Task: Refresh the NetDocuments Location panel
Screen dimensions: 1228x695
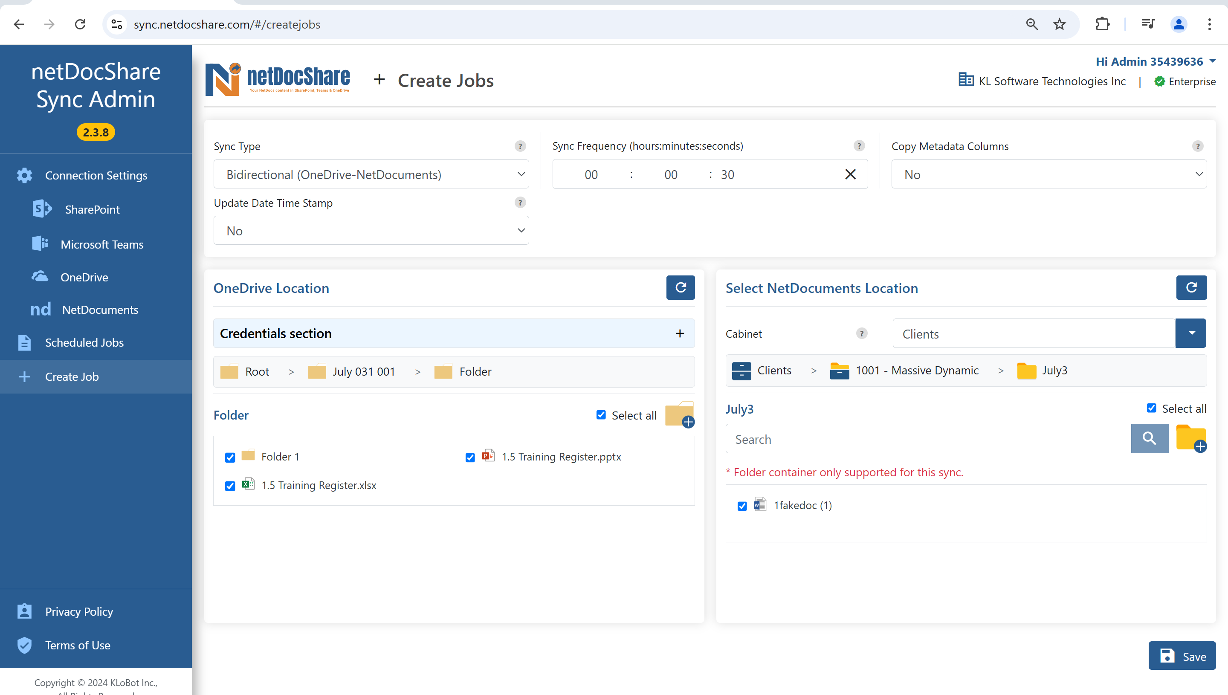Action: point(1191,287)
